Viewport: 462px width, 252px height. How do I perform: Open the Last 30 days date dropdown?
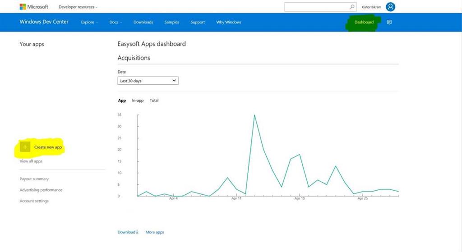pos(148,81)
